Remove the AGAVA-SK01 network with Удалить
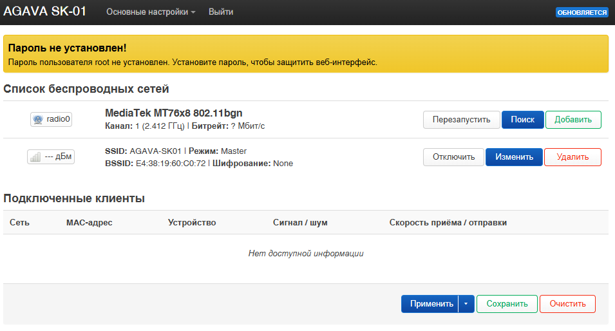This screenshot has width=615, height=331. [572, 157]
